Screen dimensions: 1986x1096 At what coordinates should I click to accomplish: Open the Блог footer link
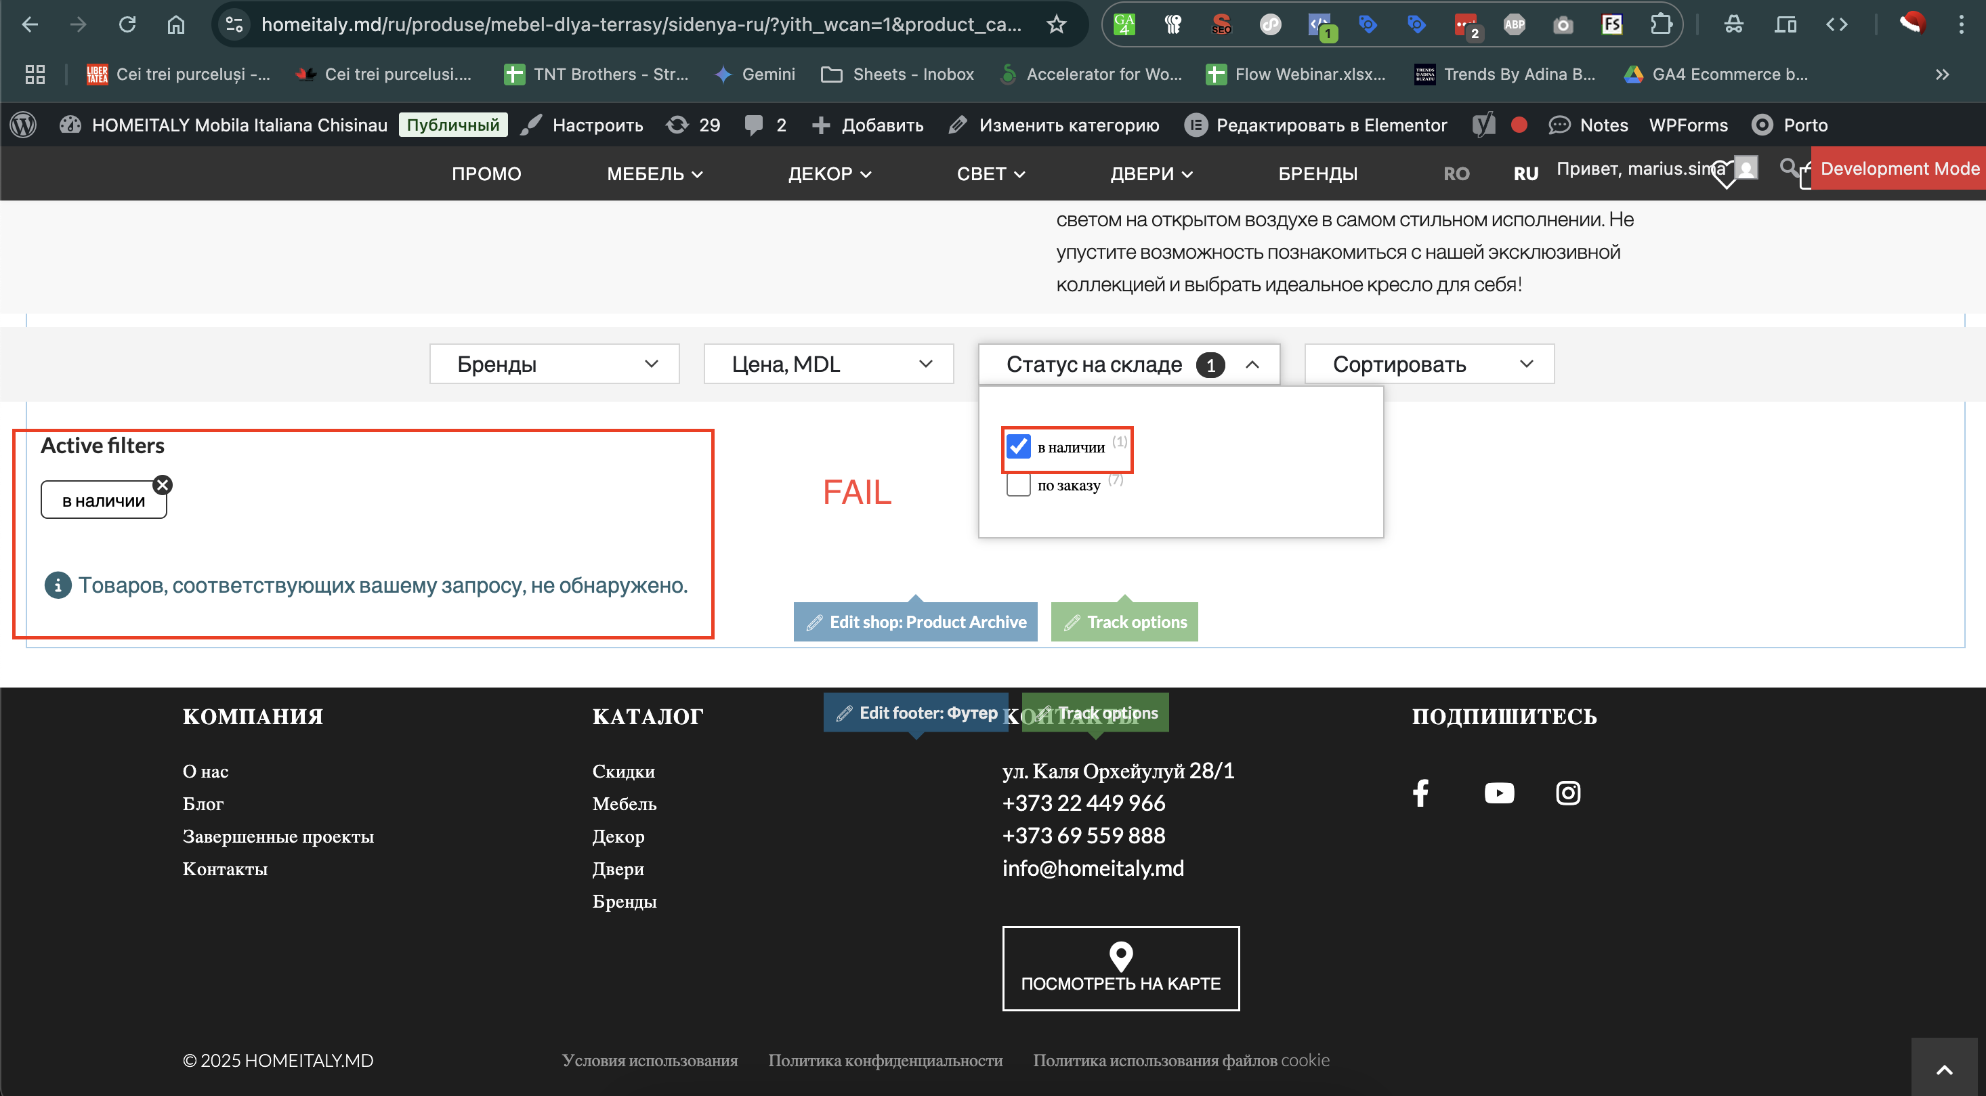click(203, 804)
